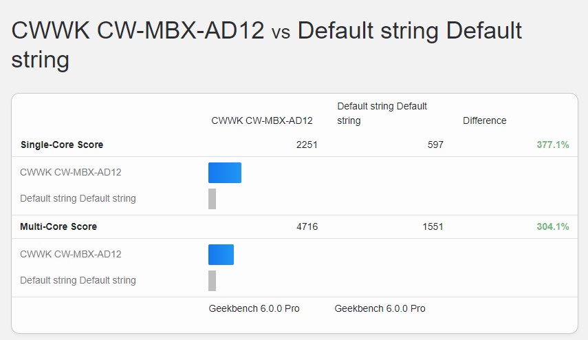Click the gray multi-core bar for Default string
The width and height of the screenshot is (588, 340).
click(x=213, y=281)
